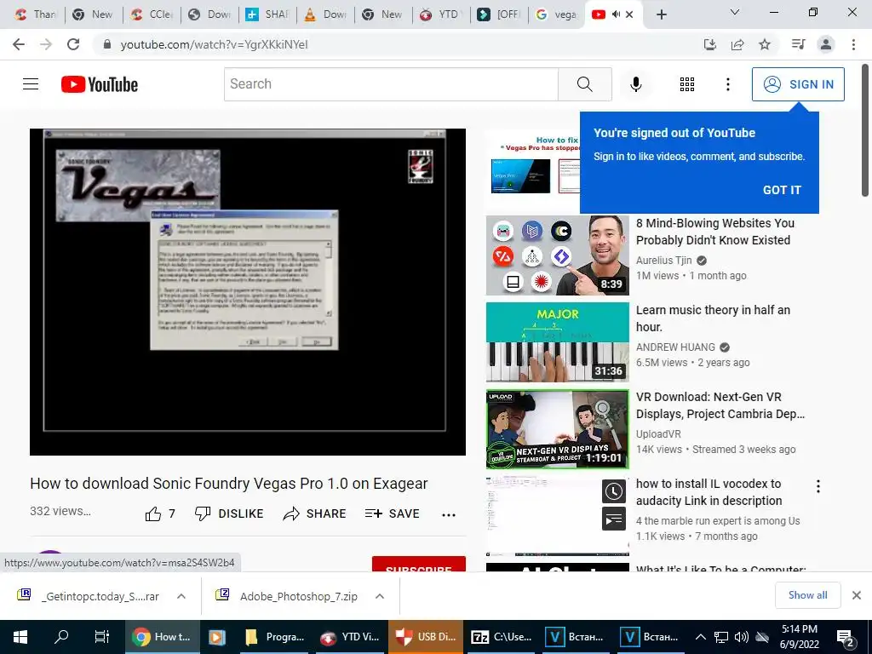Screen dimensions: 872x654
Task: Open a new browser tab
Action: 661,14
